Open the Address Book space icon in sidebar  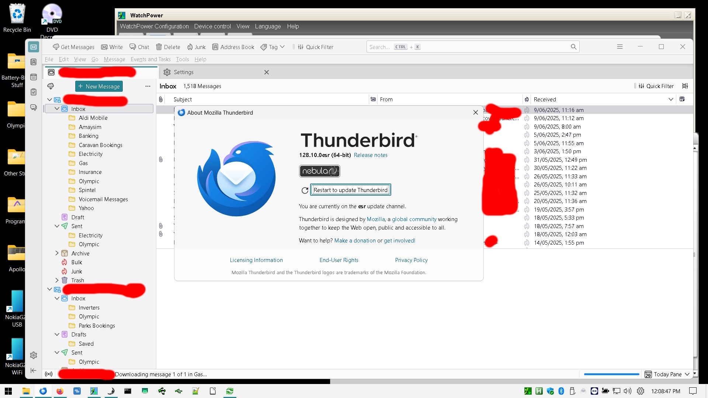click(x=34, y=62)
